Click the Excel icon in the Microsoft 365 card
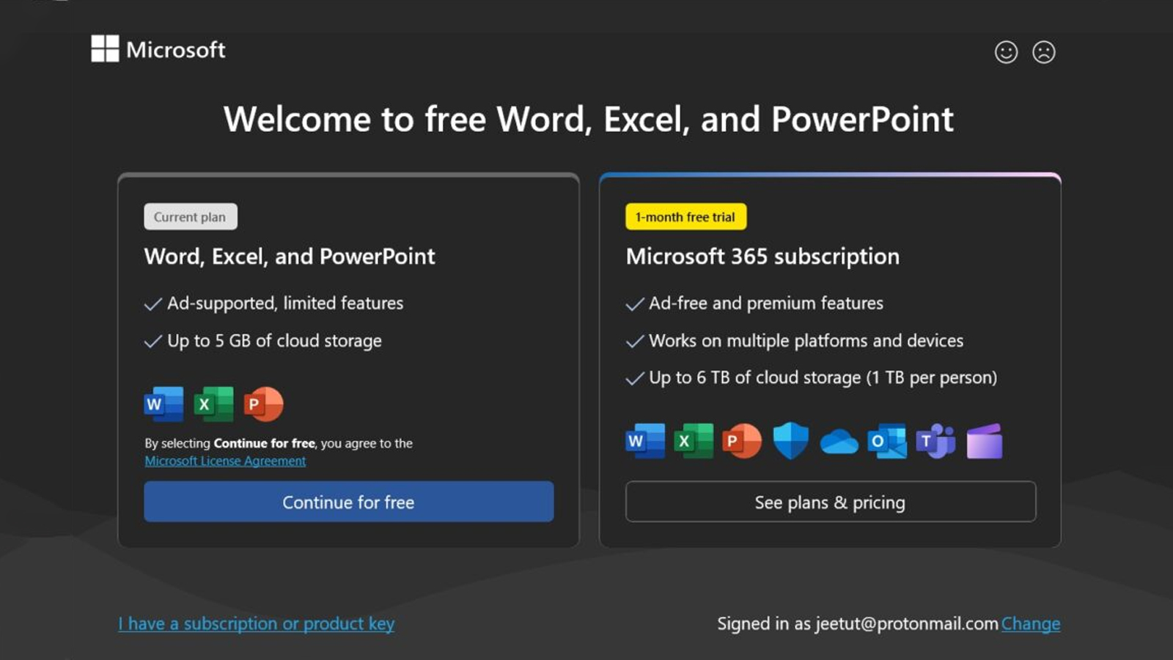Screen dimensions: 1173x660 point(694,441)
